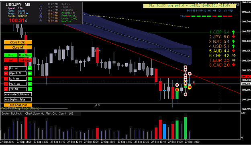The height and width of the screenshot is (145, 251).
Task: Select the M15 timeframe label
Action: [x=199, y=11]
